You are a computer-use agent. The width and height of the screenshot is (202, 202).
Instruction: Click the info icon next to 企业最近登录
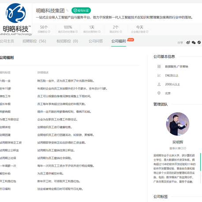[147, 32]
